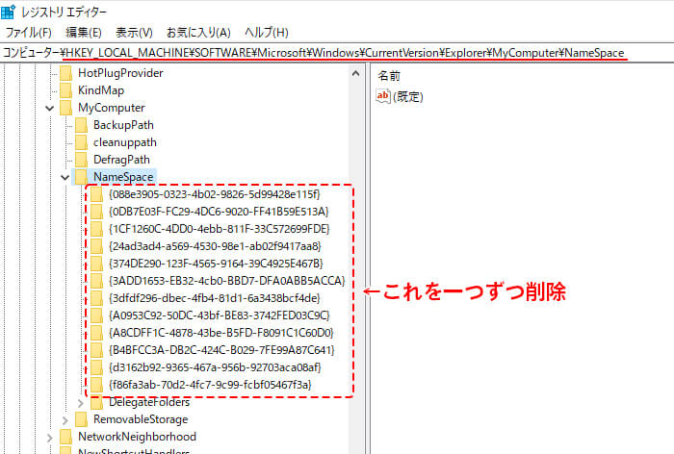The height and width of the screenshot is (454, 674).
Task: Click folder icon of {1CF1260C-4DD0-4ebb-811F-33C572699FDE}
Action: pos(96,229)
